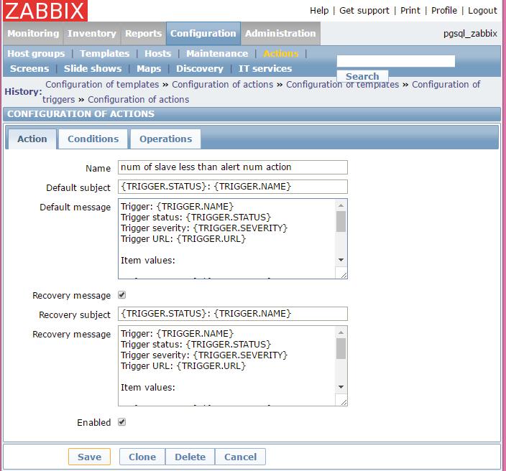Uncheck the Enabled checkbox
The height and width of the screenshot is (471, 506).
pyautogui.click(x=121, y=422)
